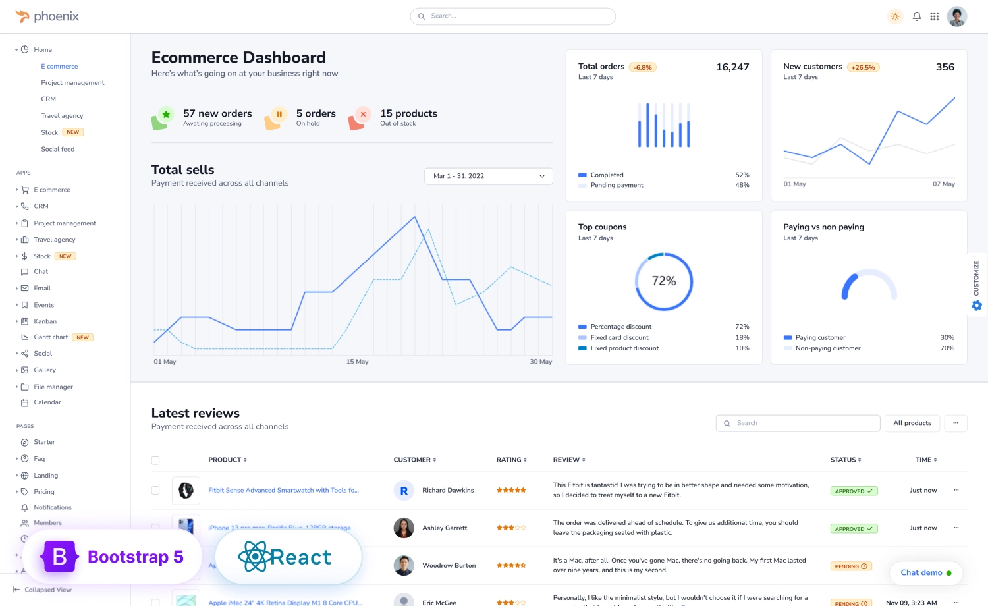Image resolution: width=988 pixels, height=606 pixels.
Task: Click the Project management clipboard icon
Action: click(x=25, y=223)
